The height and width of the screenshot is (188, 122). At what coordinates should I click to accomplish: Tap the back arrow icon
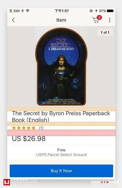click(13, 20)
